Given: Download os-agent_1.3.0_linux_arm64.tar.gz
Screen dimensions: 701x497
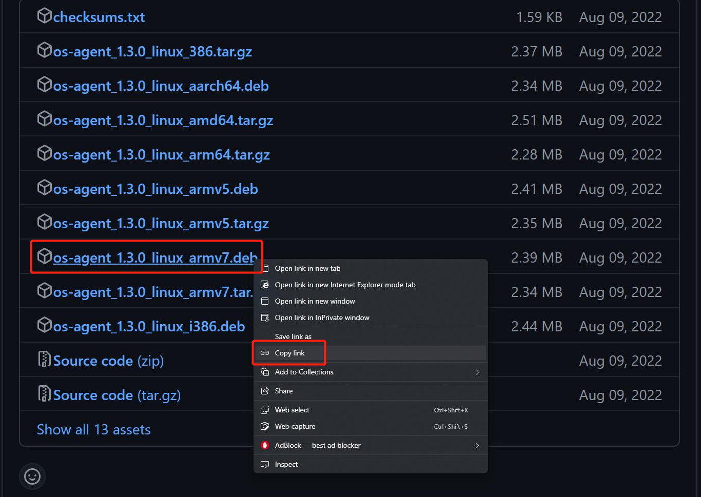Looking at the screenshot, I should pyautogui.click(x=161, y=154).
